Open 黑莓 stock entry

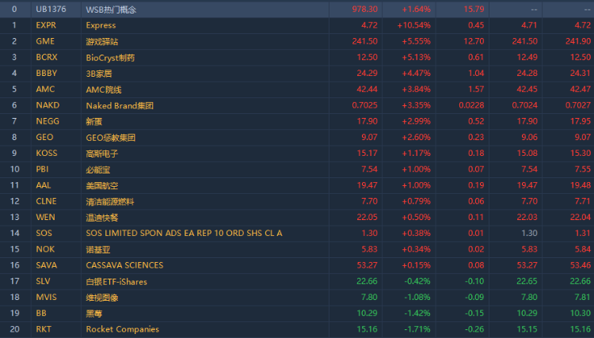tap(94, 313)
